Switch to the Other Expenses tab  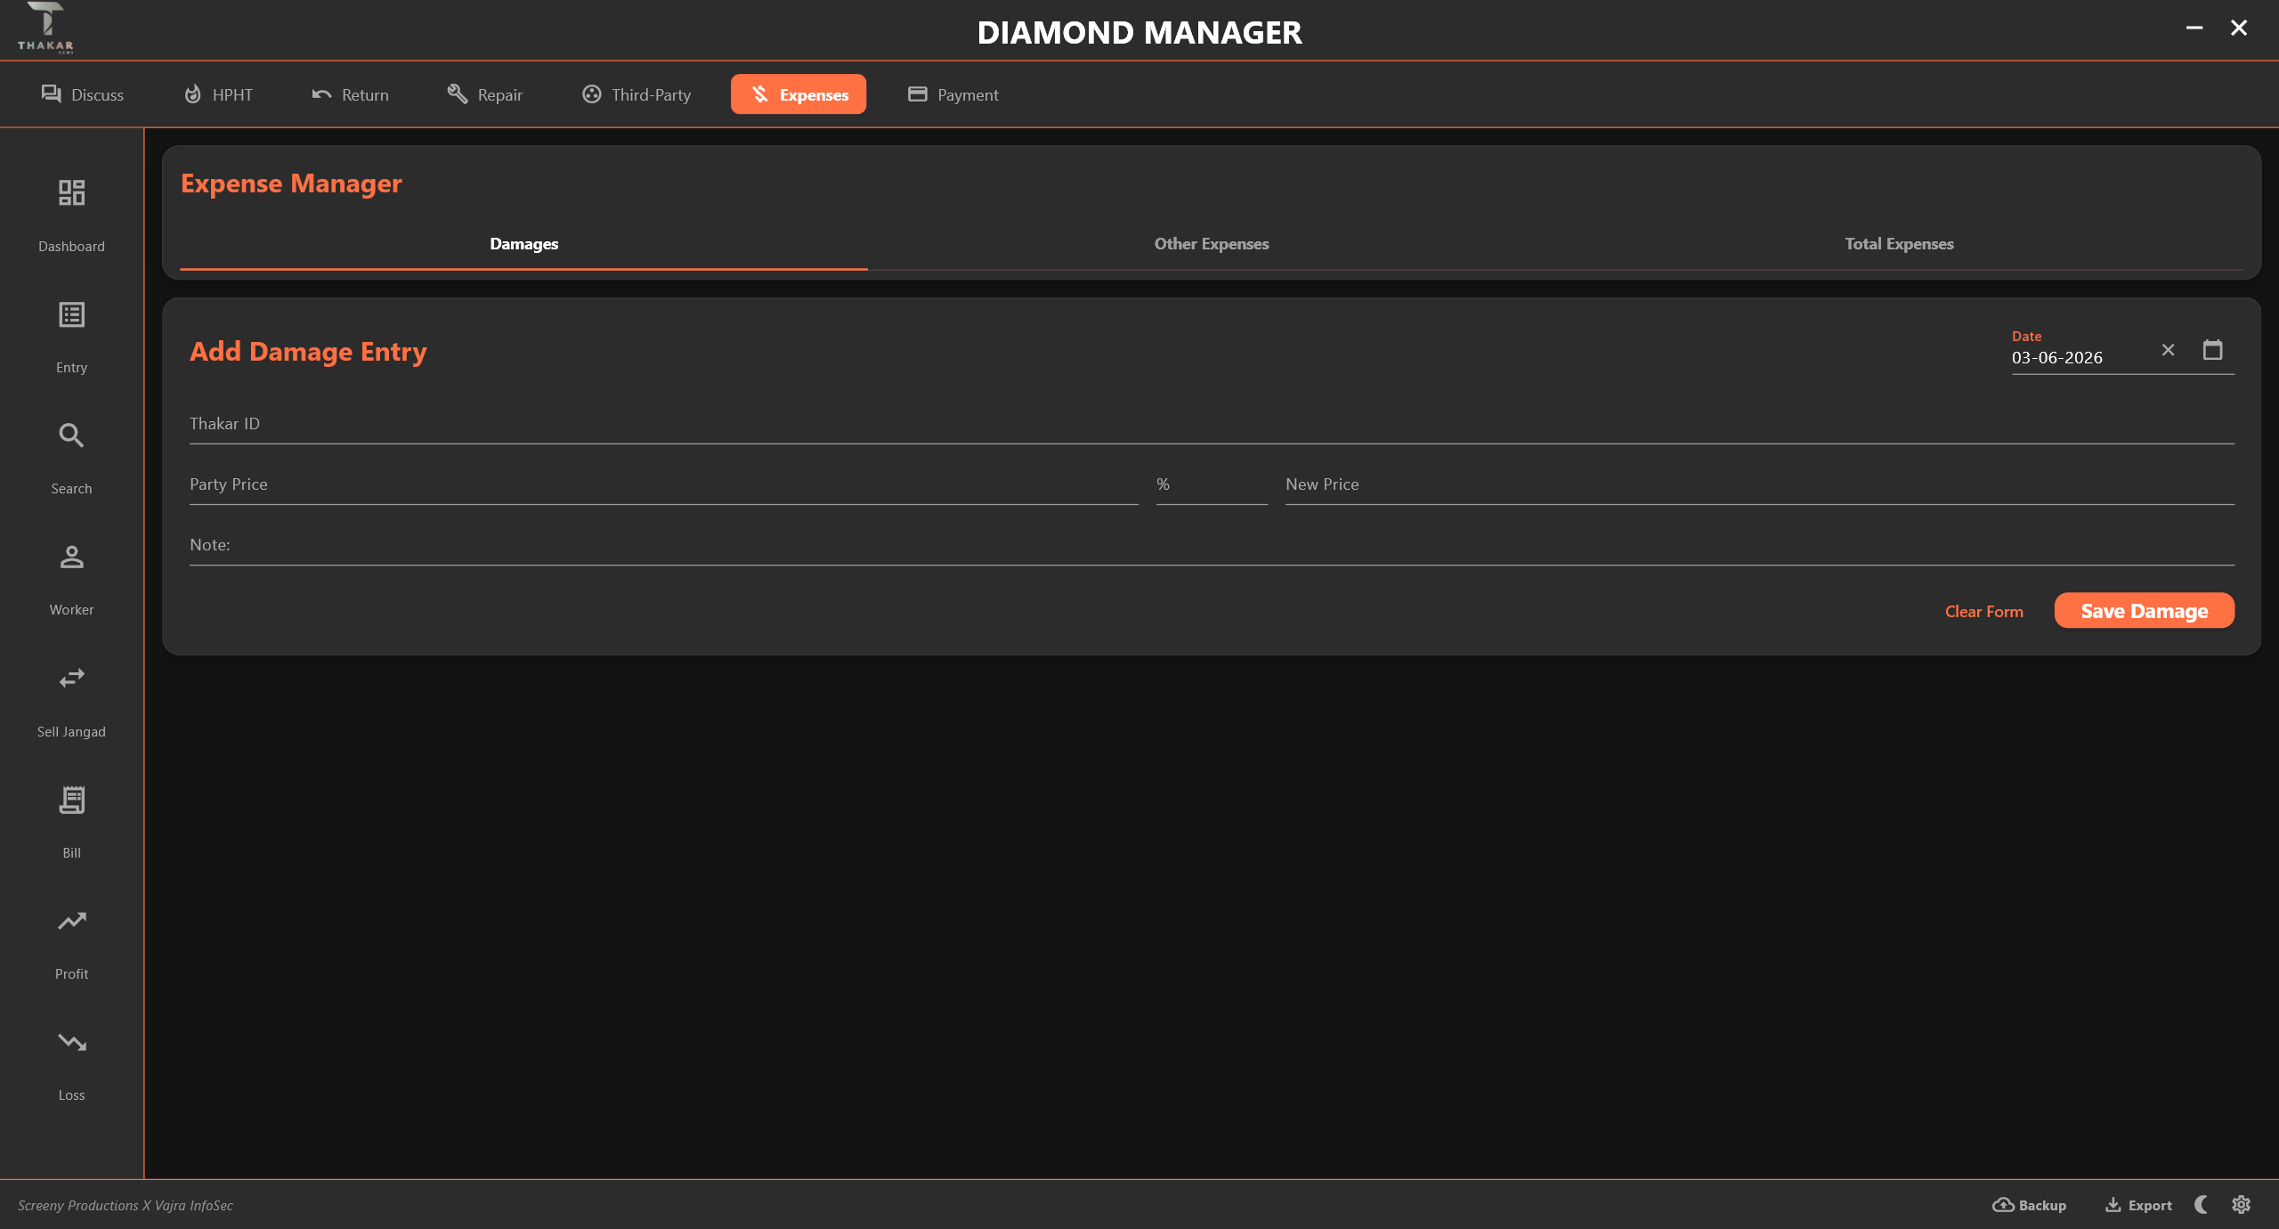pyautogui.click(x=1212, y=244)
